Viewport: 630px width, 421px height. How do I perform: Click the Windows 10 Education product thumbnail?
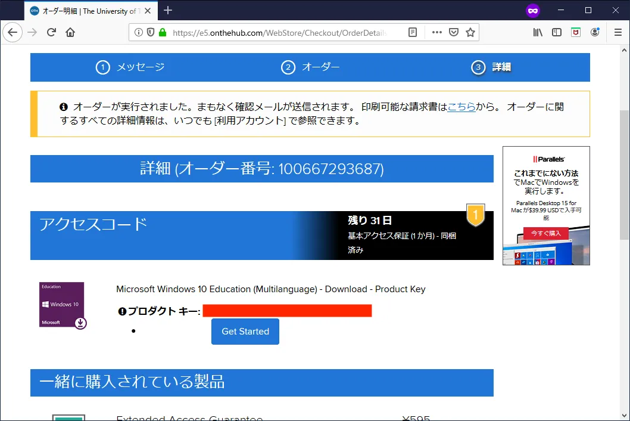(x=62, y=305)
